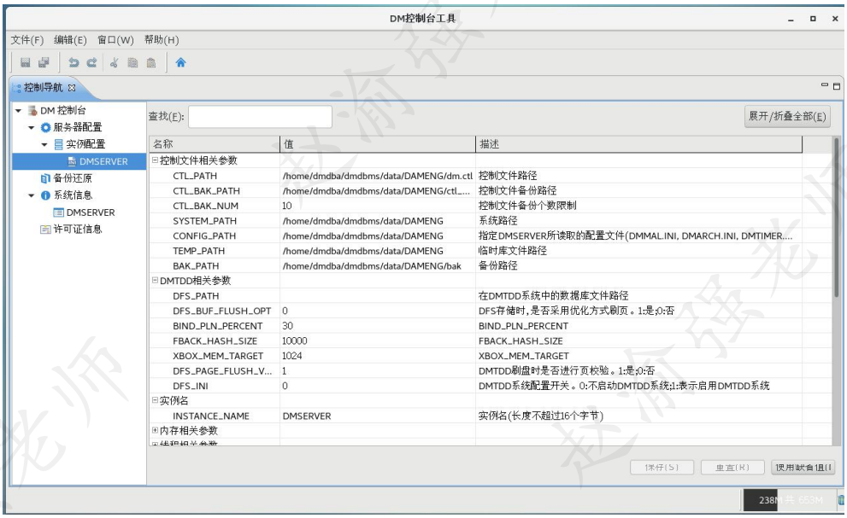Click XBOX_MEM_TARGET value 1024
The image size is (847, 518).
pyautogui.click(x=292, y=356)
